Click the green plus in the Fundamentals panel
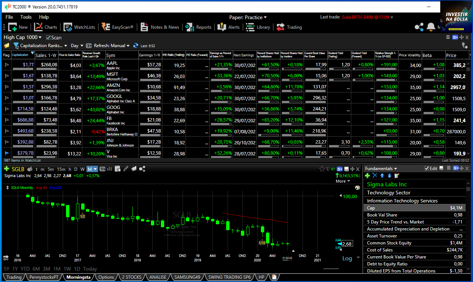 [367, 176]
